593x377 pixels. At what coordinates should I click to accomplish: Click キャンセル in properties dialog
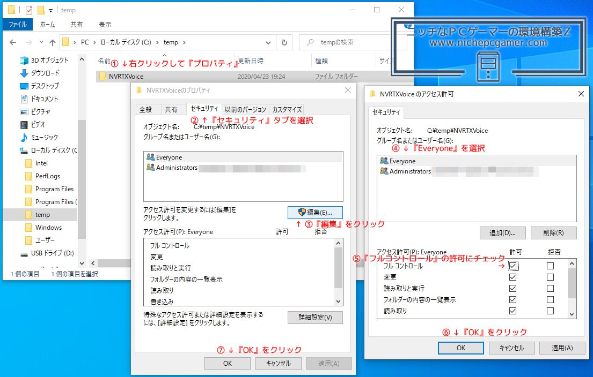pos(279,364)
